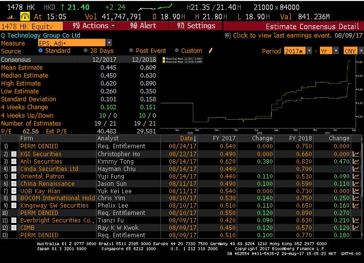Open the 97) Settings menu
The width and height of the screenshot is (364, 263).
tap(196, 26)
